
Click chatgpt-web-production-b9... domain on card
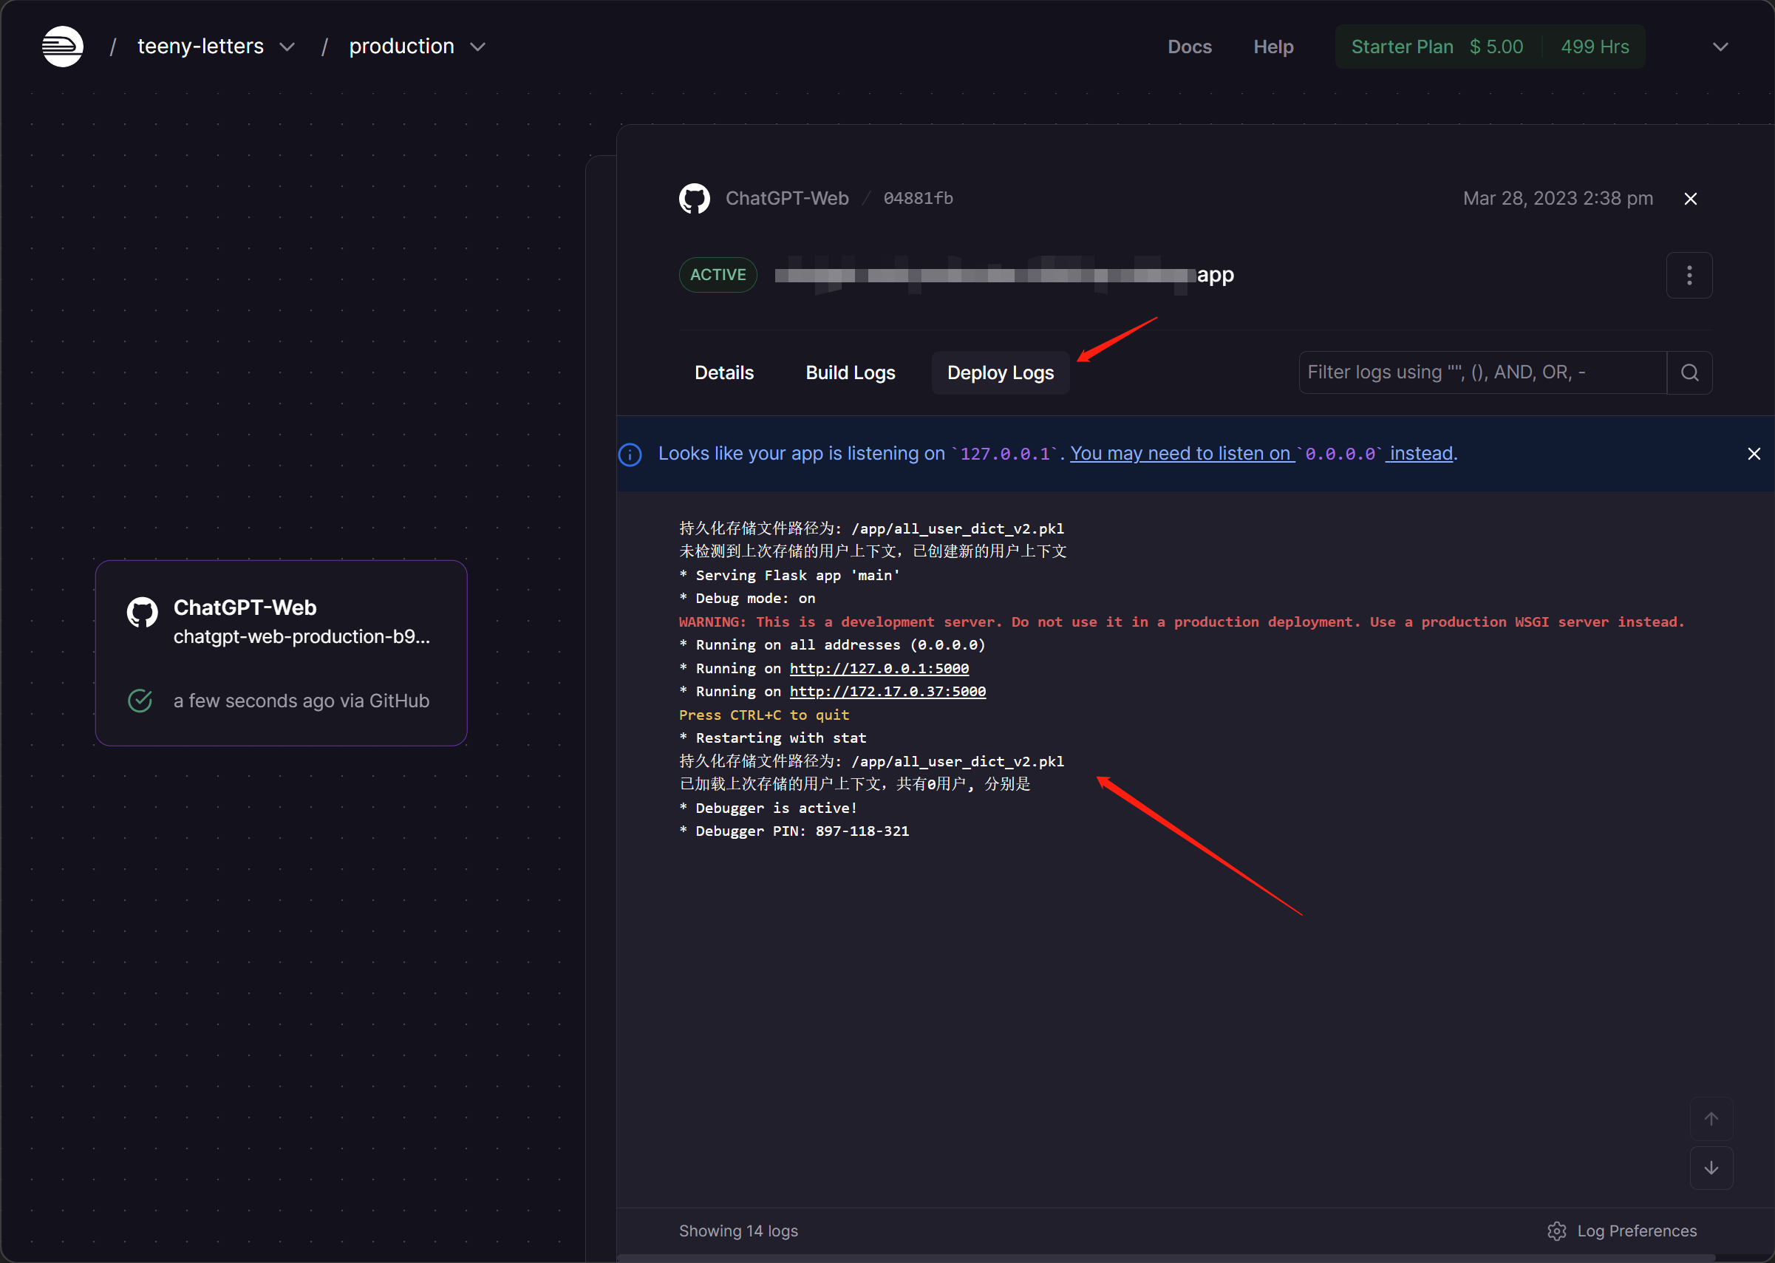(301, 637)
